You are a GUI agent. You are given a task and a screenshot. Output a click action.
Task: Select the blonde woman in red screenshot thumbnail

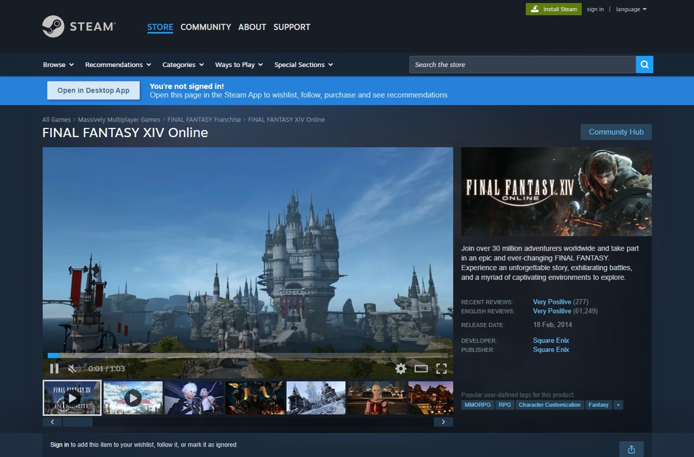pyautogui.click(x=377, y=397)
